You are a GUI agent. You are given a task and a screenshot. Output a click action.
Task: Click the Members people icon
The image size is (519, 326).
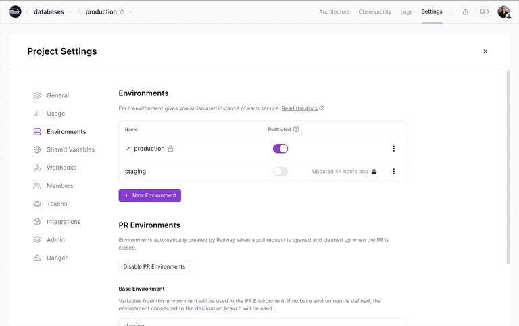[x=37, y=185]
